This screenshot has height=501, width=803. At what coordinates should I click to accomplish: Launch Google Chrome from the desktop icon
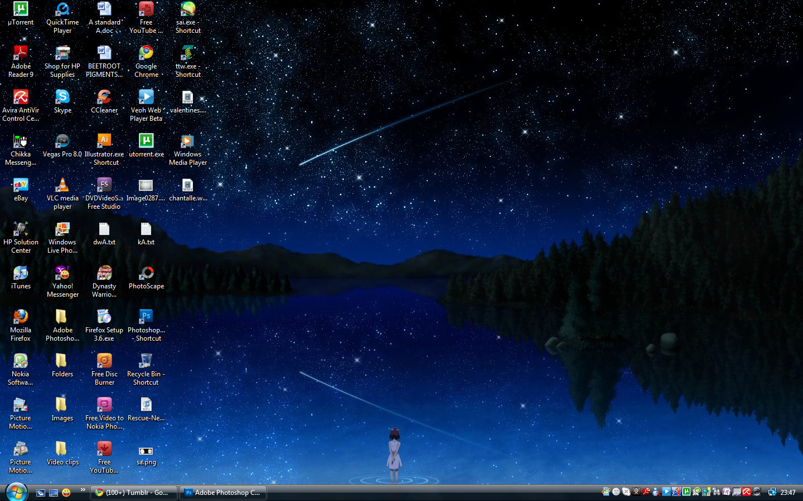click(x=146, y=62)
